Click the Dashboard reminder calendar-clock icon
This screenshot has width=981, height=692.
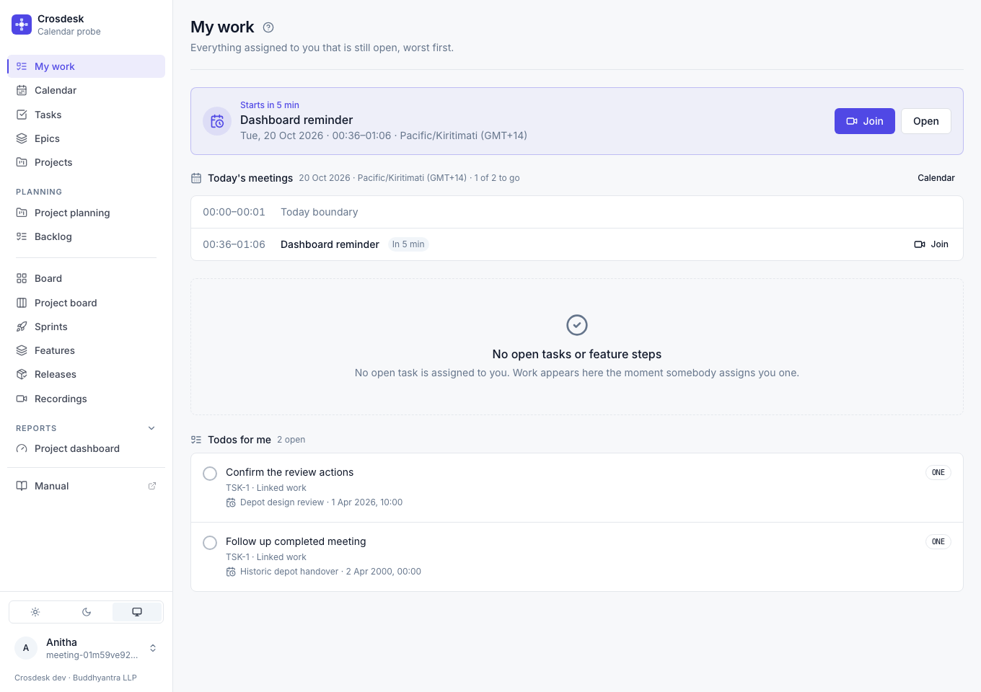click(217, 121)
